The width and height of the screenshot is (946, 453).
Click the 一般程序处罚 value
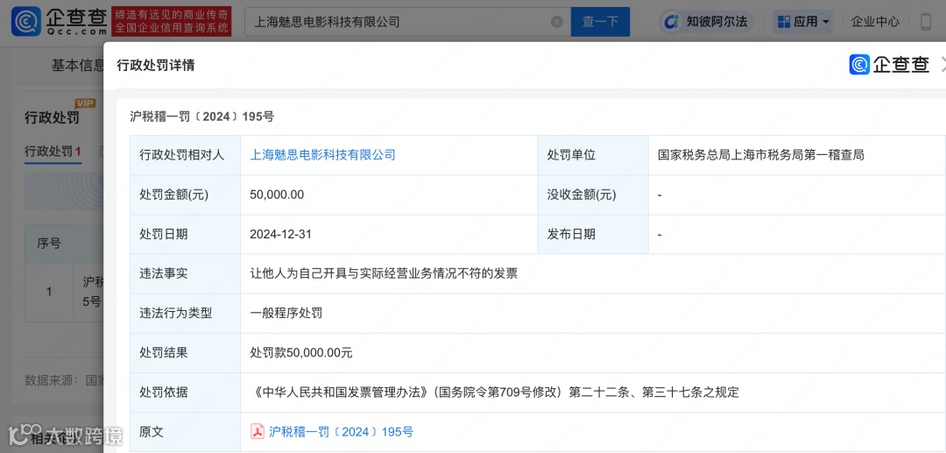pos(286,313)
